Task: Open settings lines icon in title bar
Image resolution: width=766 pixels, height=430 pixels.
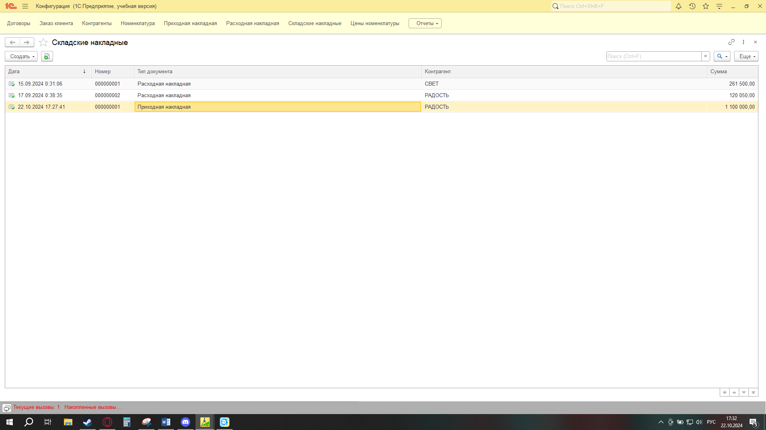Action: coord(719,6)
